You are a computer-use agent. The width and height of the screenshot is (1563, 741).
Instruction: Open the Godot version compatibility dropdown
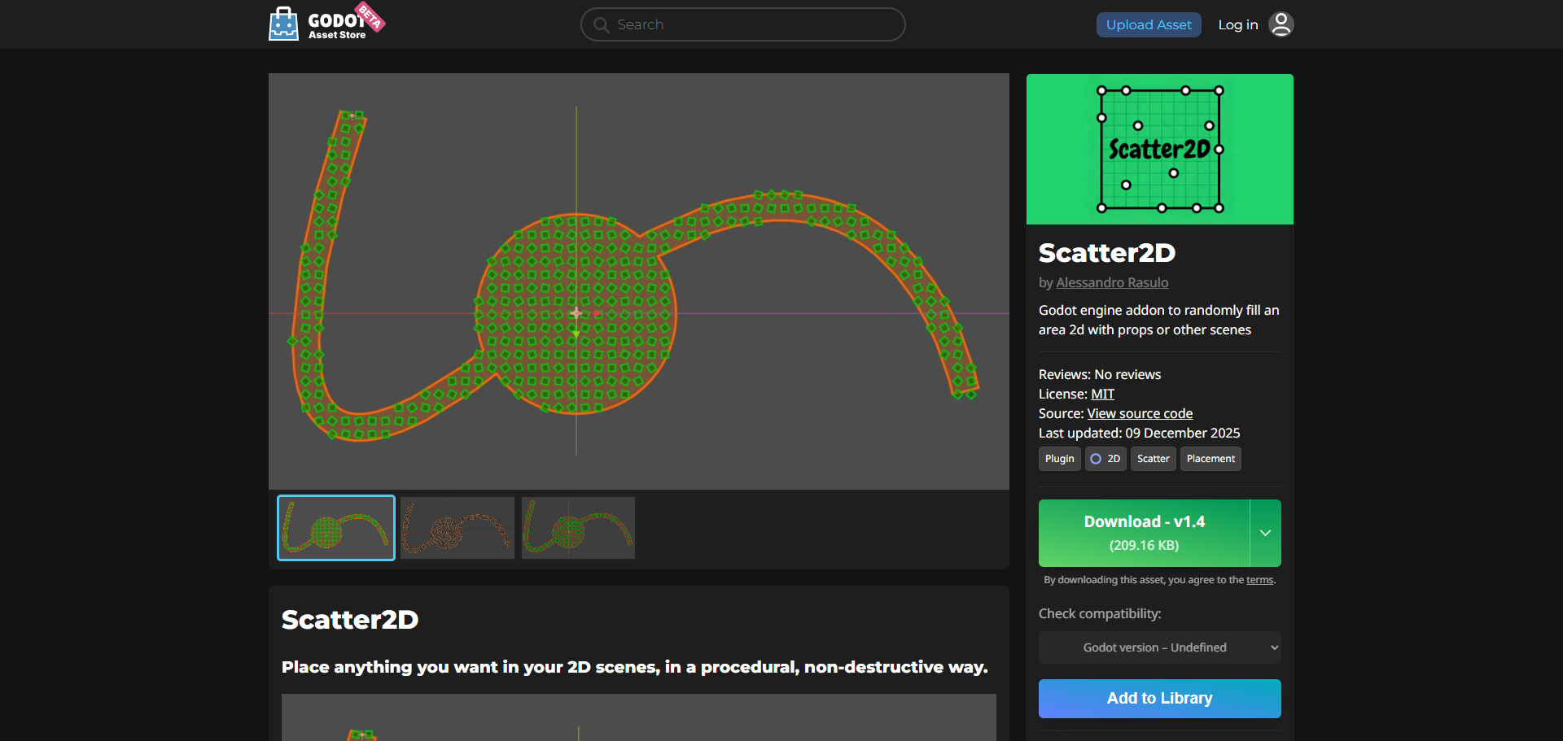coord(1158,647)
